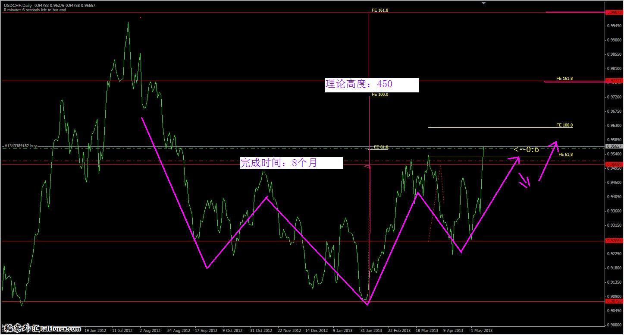Click the 0.99000 price scale label

[x=615, y=40]
